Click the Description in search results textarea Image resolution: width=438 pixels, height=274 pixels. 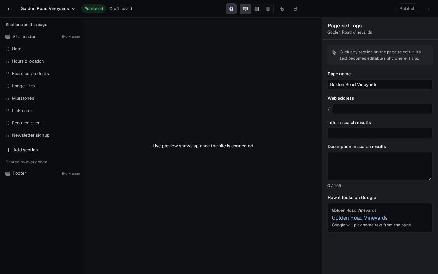[x=380, y=166]
